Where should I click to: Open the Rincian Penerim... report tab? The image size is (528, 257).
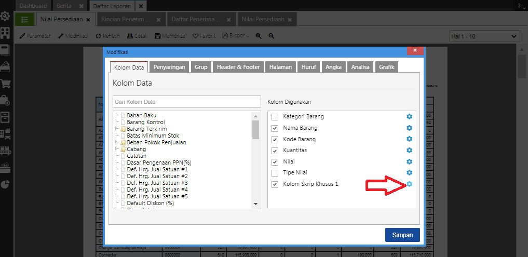tap(131, 20)
